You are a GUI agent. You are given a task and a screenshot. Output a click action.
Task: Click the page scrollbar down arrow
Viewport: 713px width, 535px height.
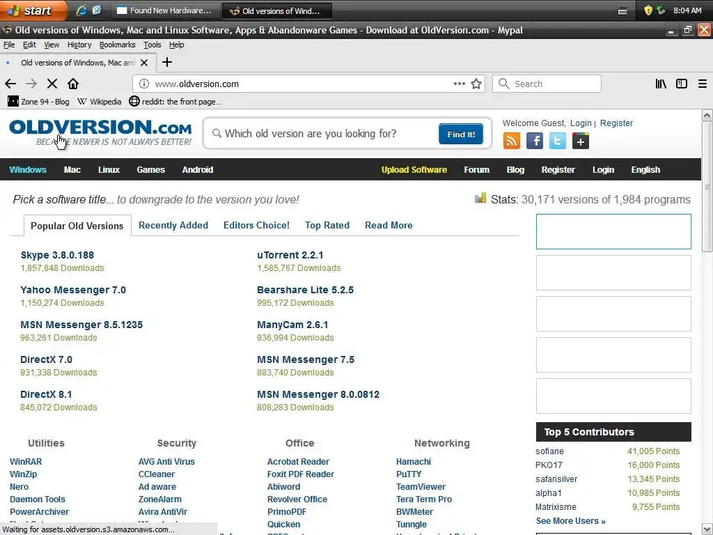[x=707, y=529]
